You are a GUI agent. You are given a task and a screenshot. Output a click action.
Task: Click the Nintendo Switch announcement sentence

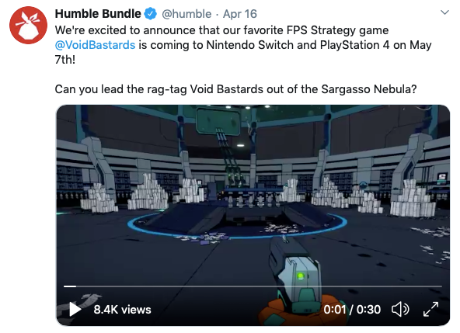243,45
